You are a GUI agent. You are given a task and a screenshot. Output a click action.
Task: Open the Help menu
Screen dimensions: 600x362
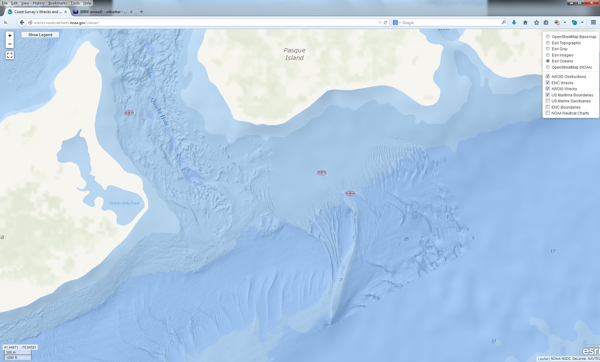[87, 3]
